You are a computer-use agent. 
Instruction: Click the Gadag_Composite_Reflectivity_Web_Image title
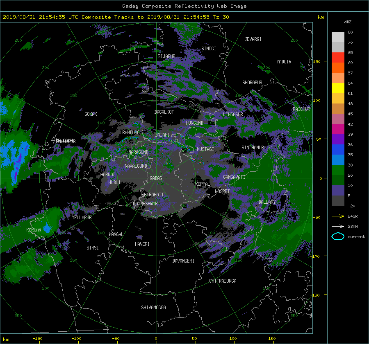(184, 6)
